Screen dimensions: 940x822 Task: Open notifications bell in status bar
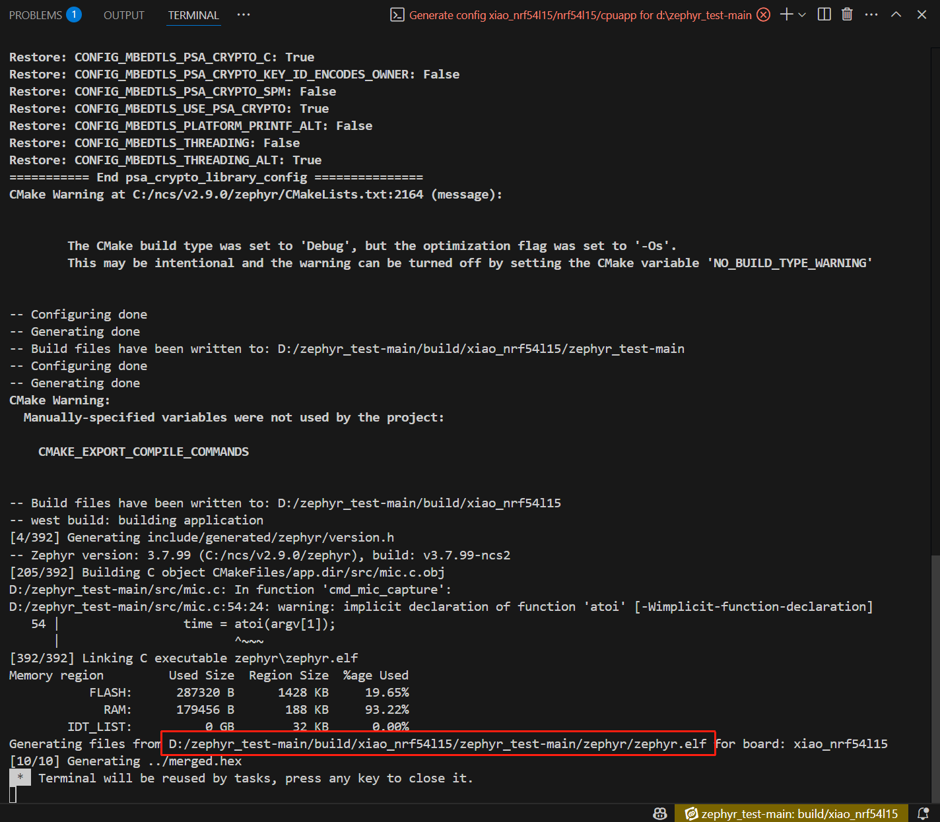pos(923,813)
